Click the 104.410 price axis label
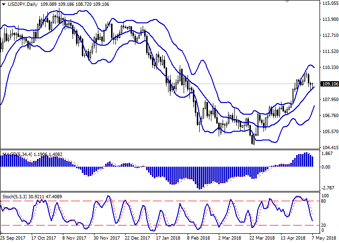This screenshot has height=243, width=339. click(330, 148)
